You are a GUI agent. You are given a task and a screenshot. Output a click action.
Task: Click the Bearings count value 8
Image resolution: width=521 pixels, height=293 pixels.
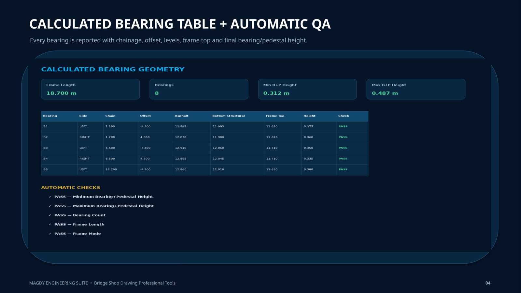coord(157,93)
